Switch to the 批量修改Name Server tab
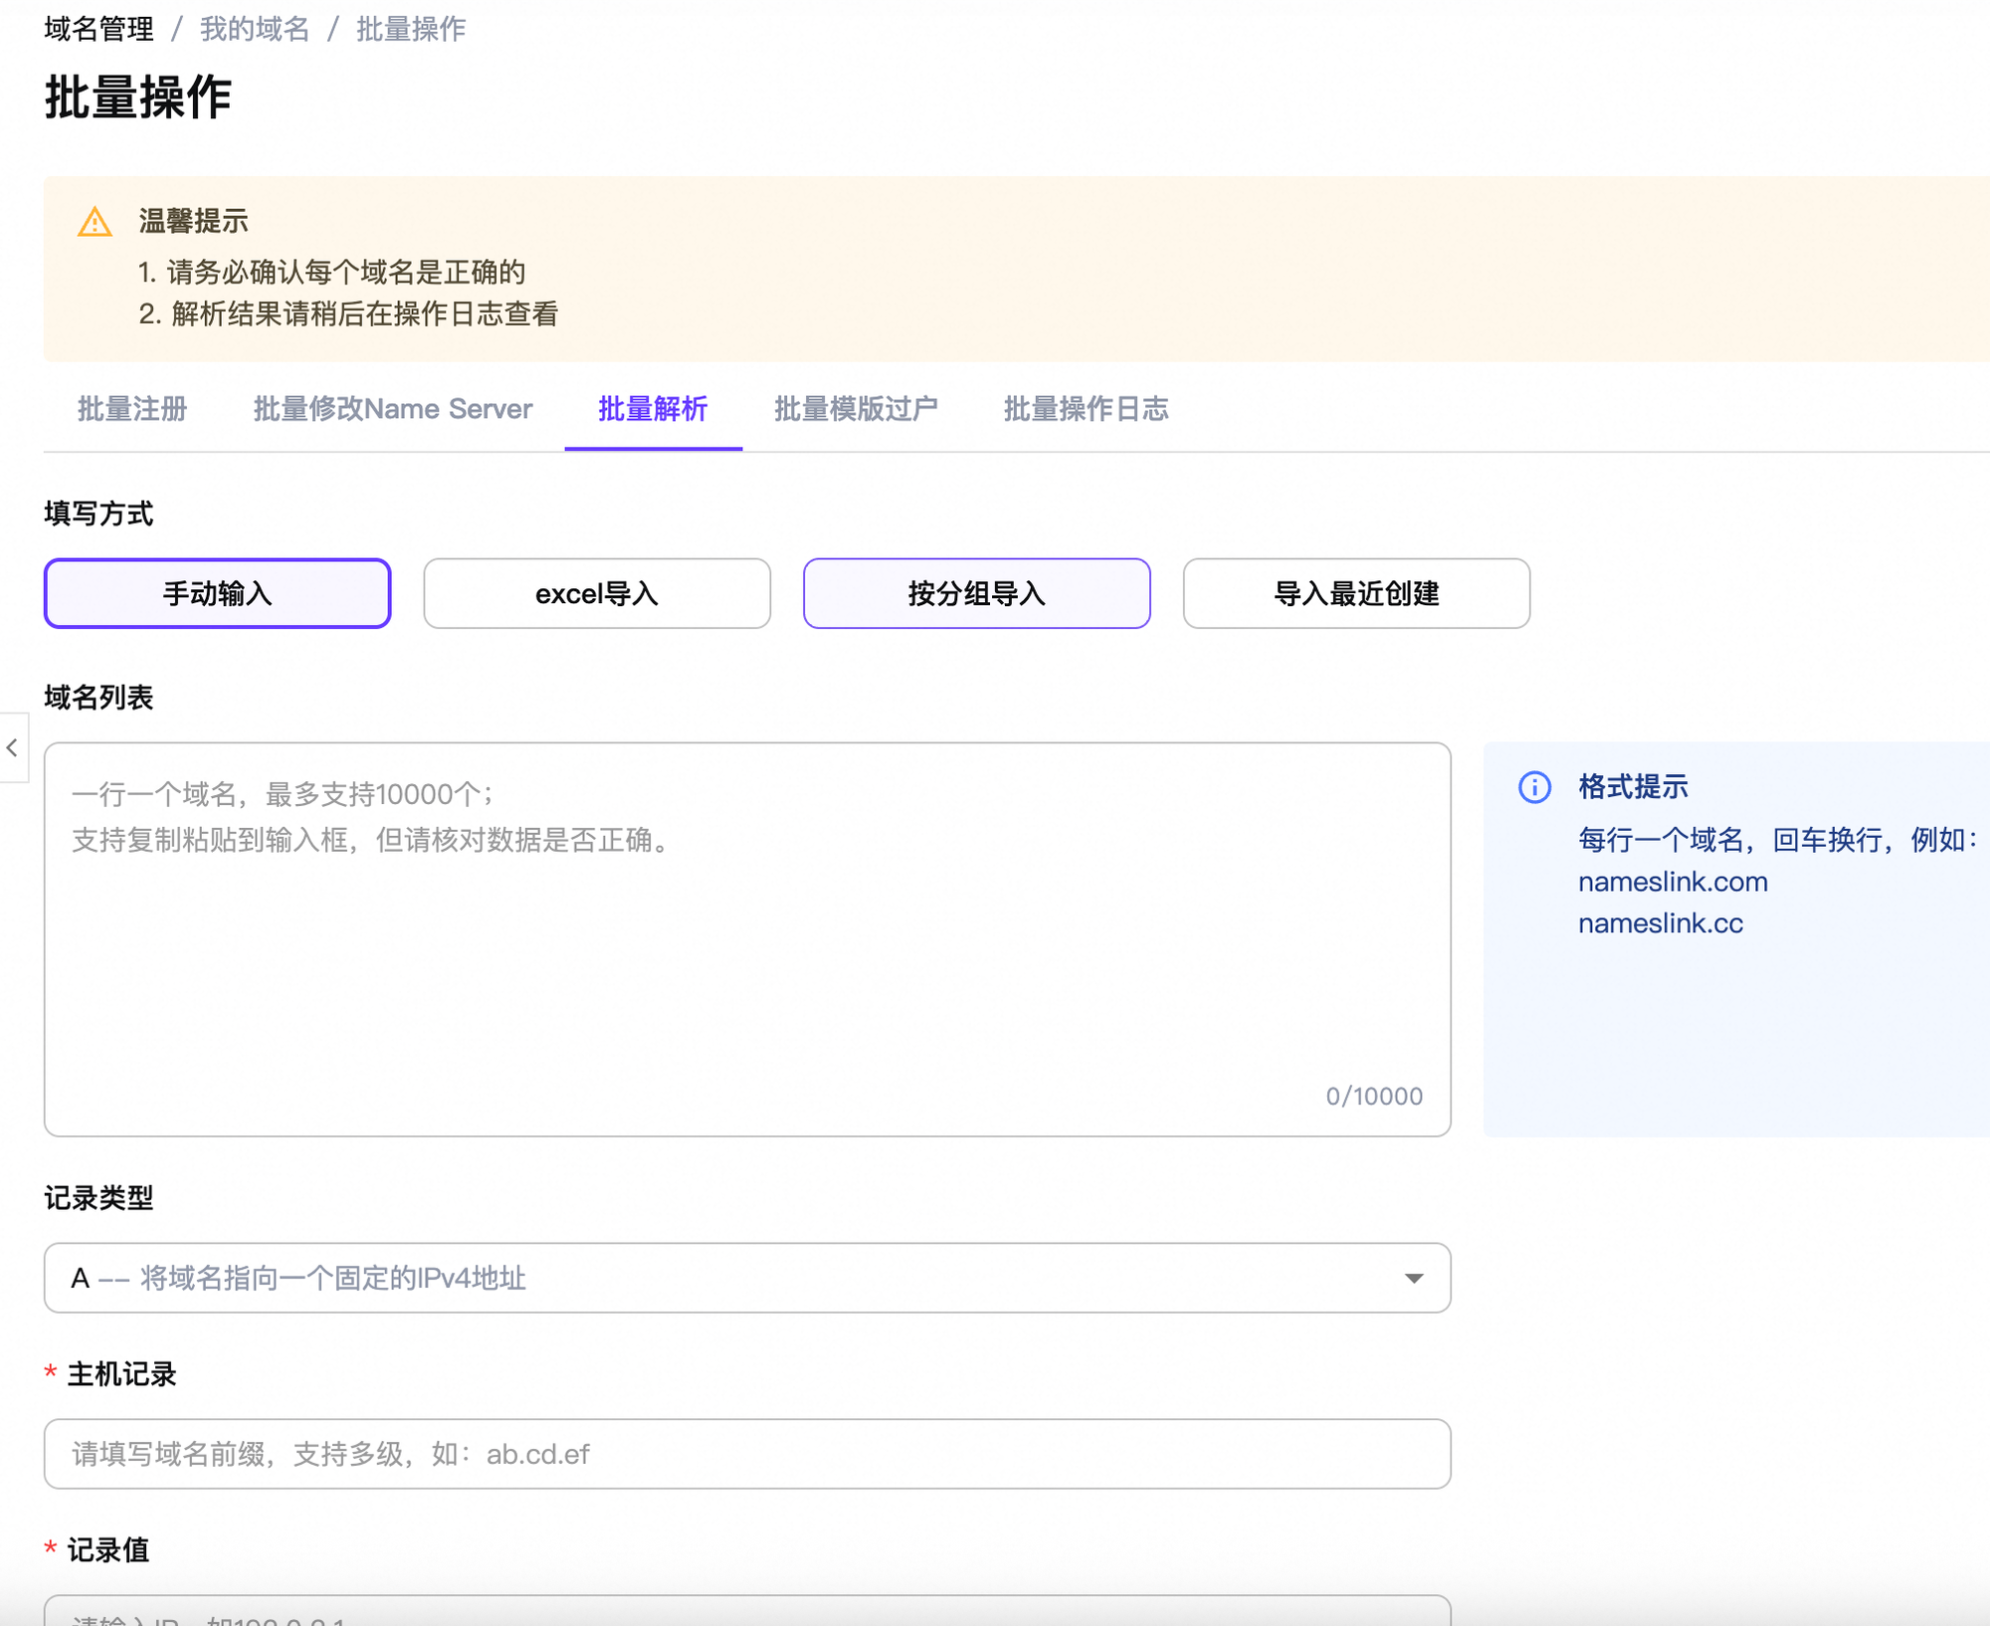 [393, 409]
